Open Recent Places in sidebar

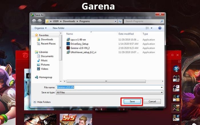48,44
